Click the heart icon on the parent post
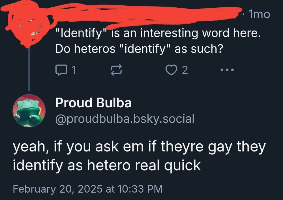This screenshot has height=200, width=283. 171,69
